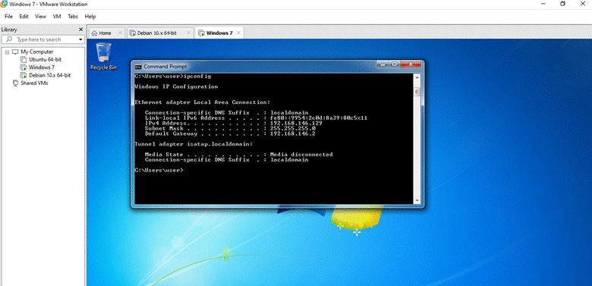
Task: Close the Debian 10.x 64-bit tab
Action: [188, 33]
